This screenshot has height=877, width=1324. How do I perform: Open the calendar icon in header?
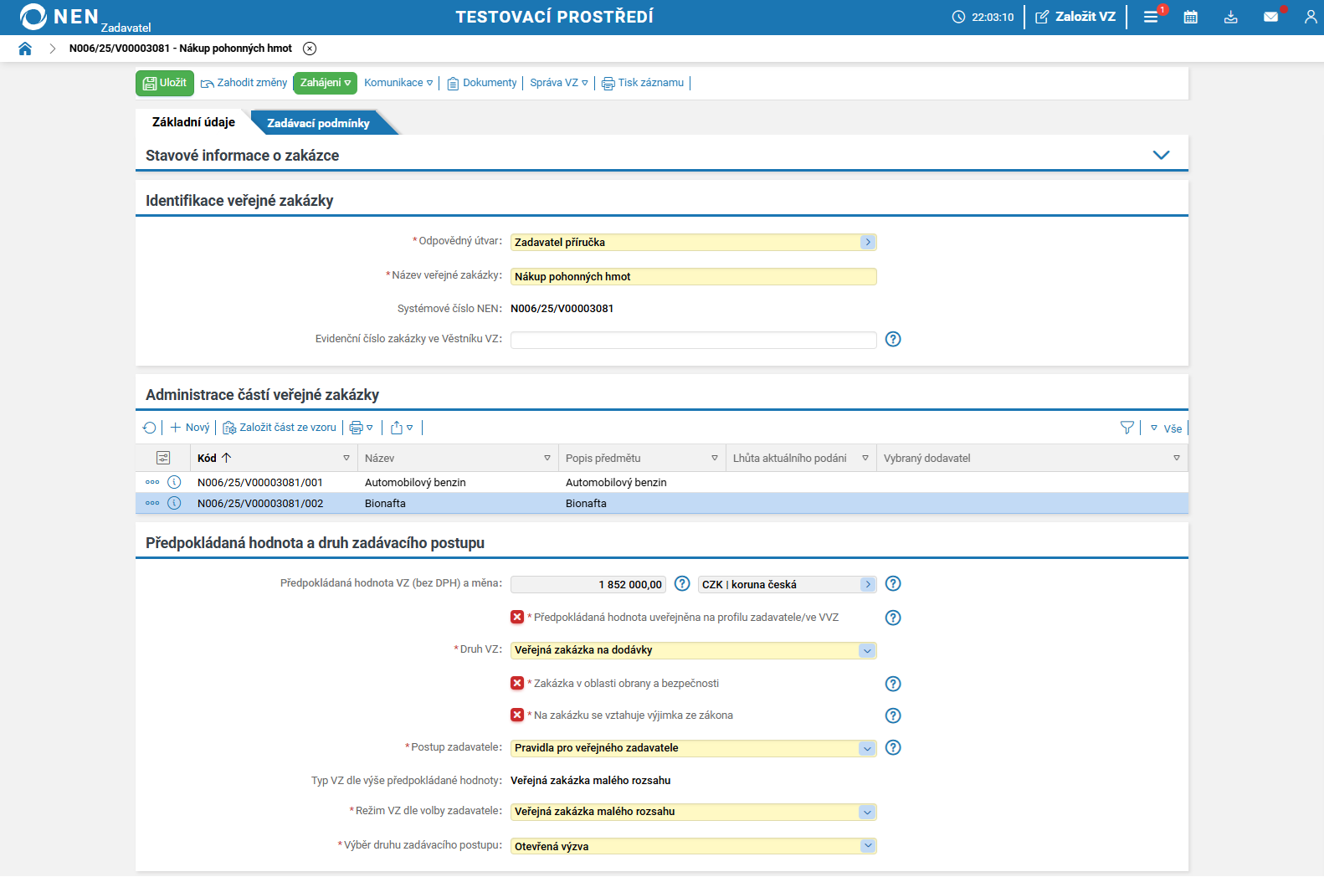[x=1190, y=17]
